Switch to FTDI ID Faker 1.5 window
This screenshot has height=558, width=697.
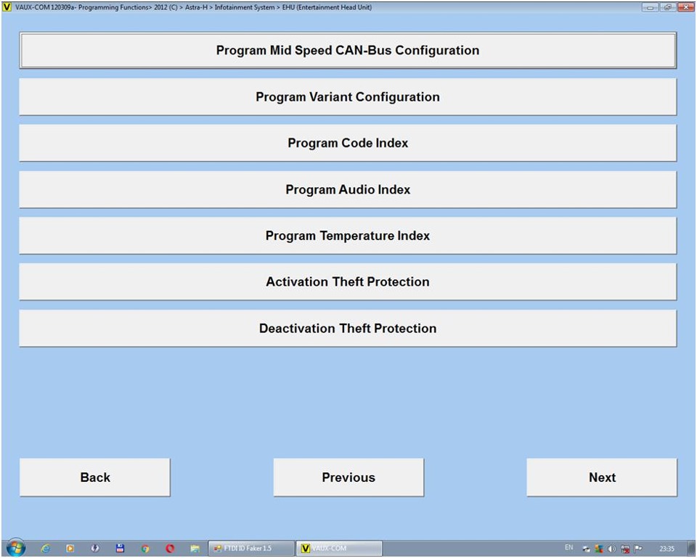pos(251,549)
